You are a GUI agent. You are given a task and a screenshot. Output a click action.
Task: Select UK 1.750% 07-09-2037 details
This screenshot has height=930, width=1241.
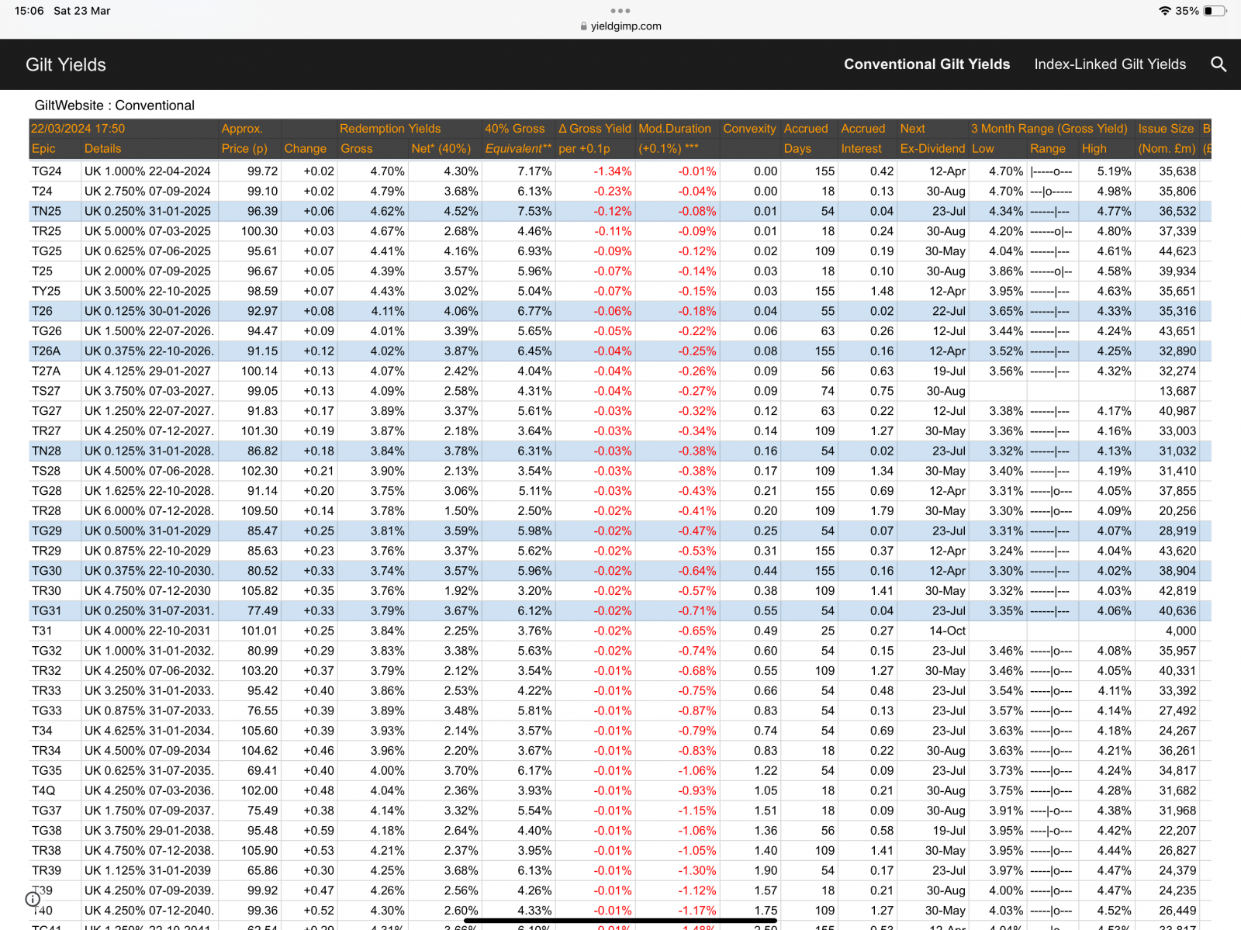coord(149,811)
